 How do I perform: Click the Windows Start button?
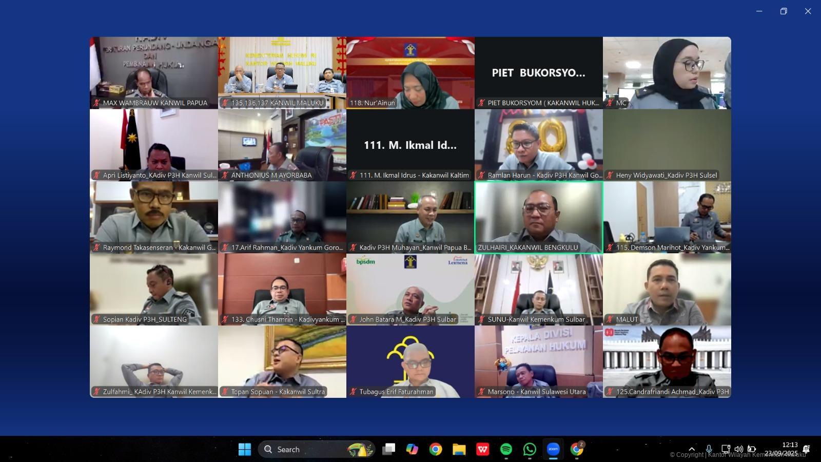point(245,449)
